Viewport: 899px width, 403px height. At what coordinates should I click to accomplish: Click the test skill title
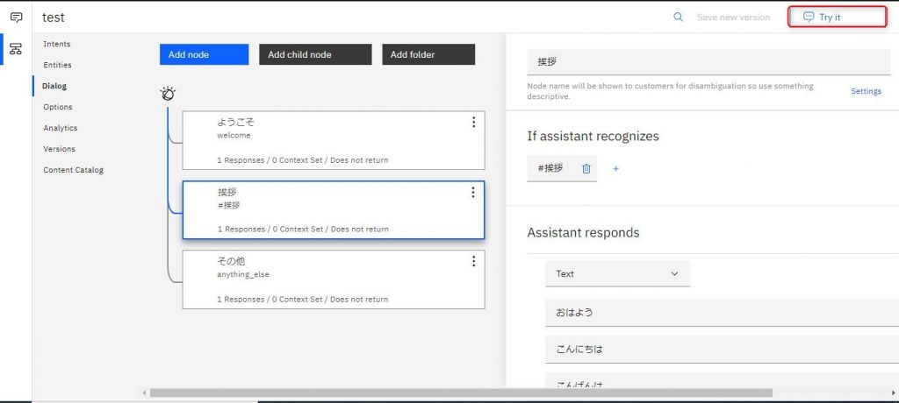[x=54, y=18]
